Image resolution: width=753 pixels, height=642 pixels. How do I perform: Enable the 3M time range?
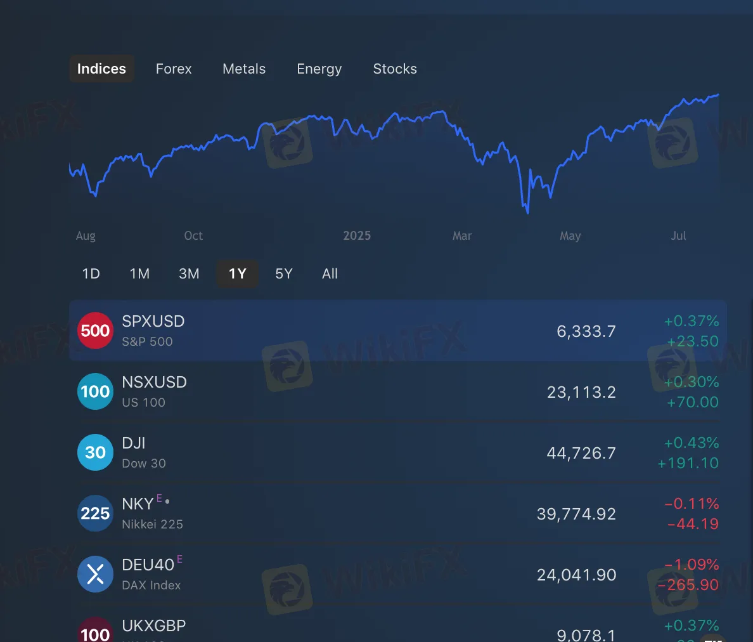point(189,273)
